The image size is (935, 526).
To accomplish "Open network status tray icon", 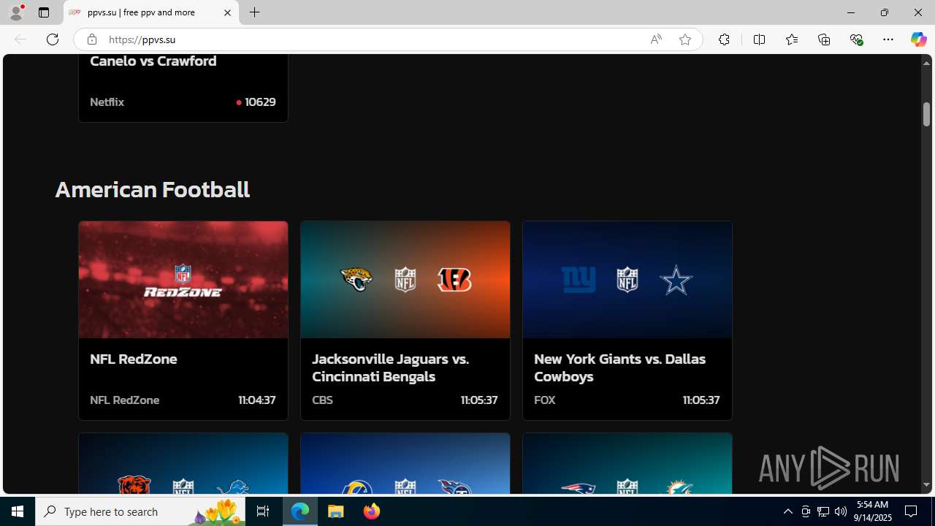I will (823, 511).
